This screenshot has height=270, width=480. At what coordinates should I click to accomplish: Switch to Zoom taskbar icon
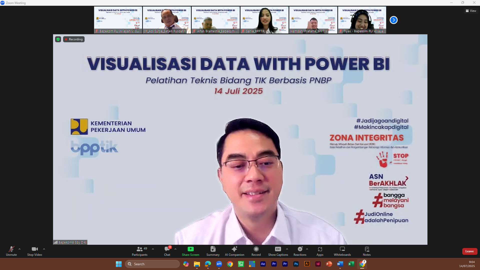(219, 264)
